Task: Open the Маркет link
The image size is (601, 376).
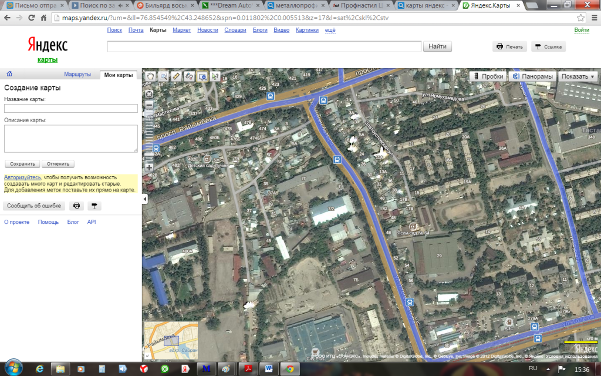Action: (x=182, y=30)
